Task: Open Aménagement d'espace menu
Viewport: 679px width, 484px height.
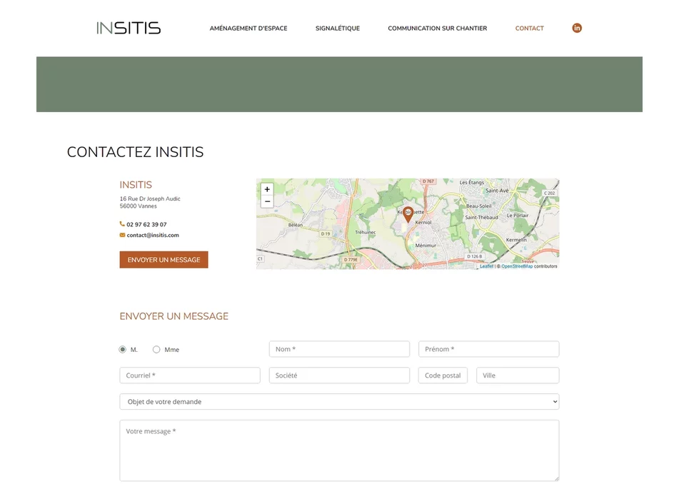Action: (x=248, y=29)
